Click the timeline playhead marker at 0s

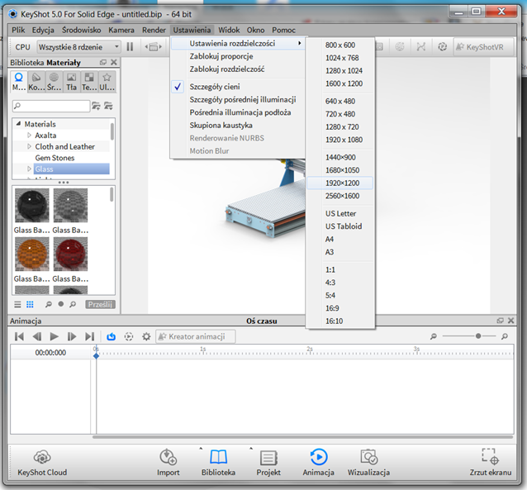tap(96, 355)
